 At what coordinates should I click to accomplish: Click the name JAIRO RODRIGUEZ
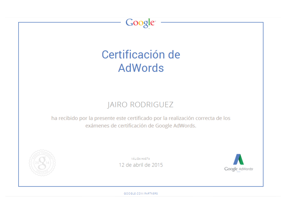pos(140,105)
